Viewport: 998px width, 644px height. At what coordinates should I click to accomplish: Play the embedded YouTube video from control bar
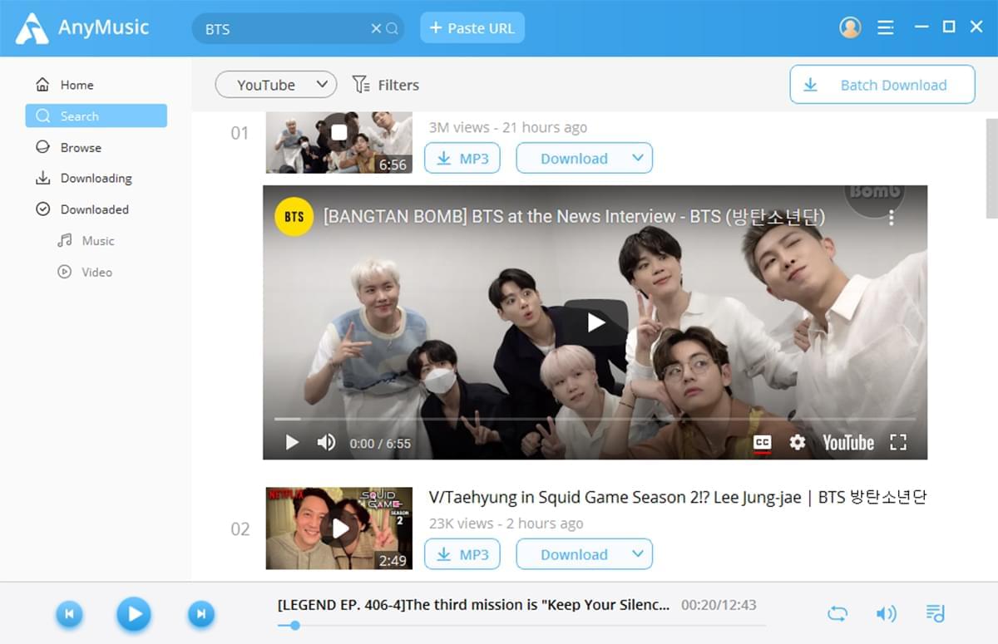click(292, 443)
